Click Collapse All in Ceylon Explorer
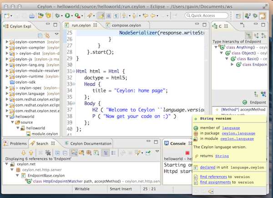Image resolution: width=273 pixels, height=198 pixels. pos(40,35)
